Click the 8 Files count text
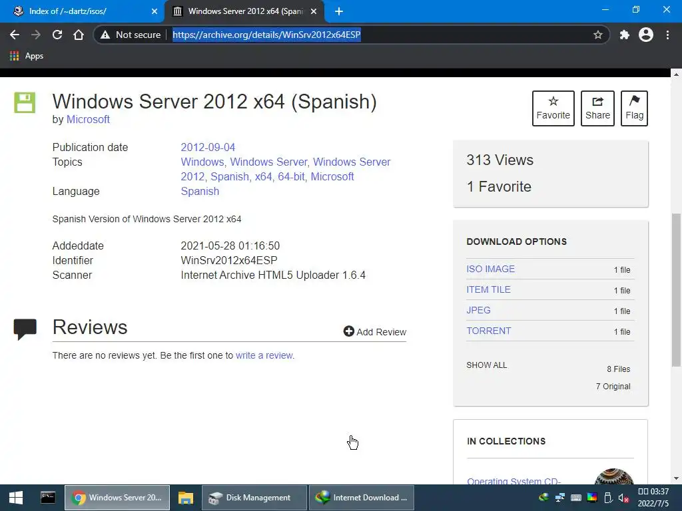The image size is (682, 511). pyautogui.click(x=619, y=369)
